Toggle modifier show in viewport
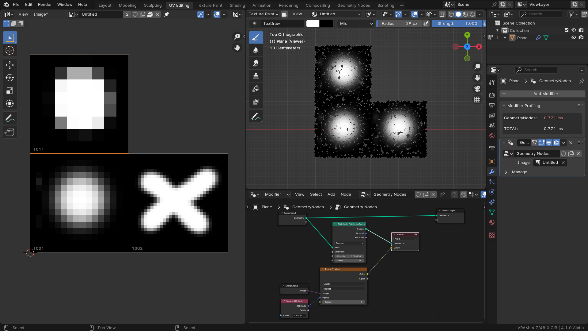The height and width of the screenshot is (331, 588). click(x=549, y=143)
